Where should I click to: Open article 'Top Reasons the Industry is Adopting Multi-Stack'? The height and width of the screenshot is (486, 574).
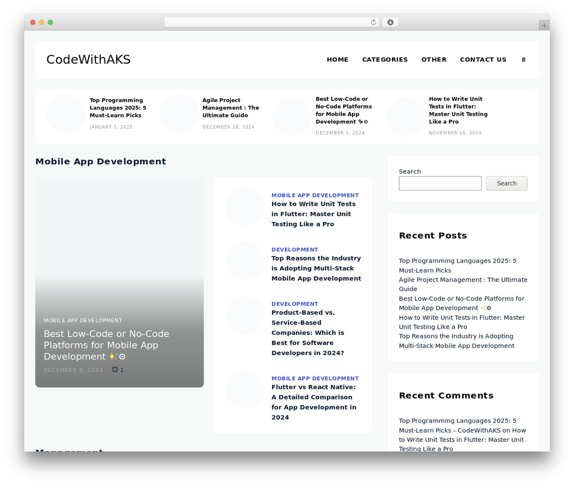click(x=316, y=268)
